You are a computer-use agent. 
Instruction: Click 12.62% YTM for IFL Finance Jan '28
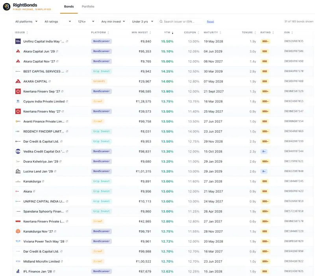click(167, 271)
